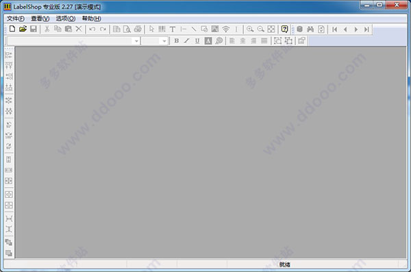Toggle underline formatting

click(197, 40)
